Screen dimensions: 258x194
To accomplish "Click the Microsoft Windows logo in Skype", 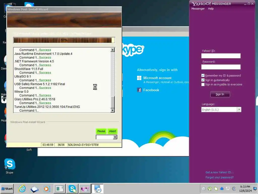I will tap(139, 78).
